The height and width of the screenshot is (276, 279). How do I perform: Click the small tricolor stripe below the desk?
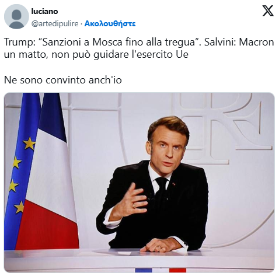coord(161,270)
